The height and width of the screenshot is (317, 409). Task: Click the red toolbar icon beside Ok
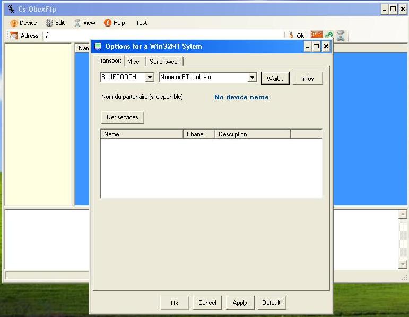click(x=317, y=35)
